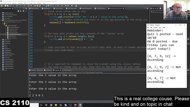
Task: Close the OneDArrayActivity.java editor tab
Action: (123, 8)
